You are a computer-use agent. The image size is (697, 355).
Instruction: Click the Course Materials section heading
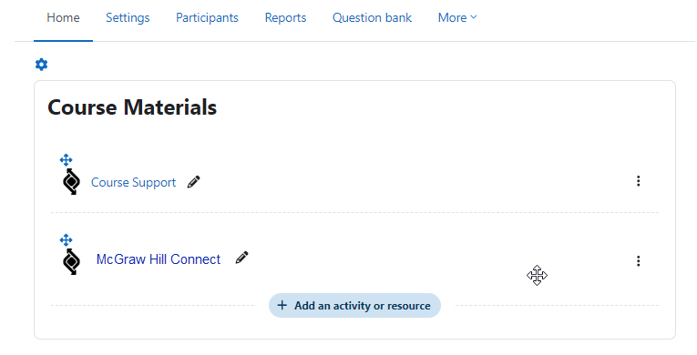(132, 107)
